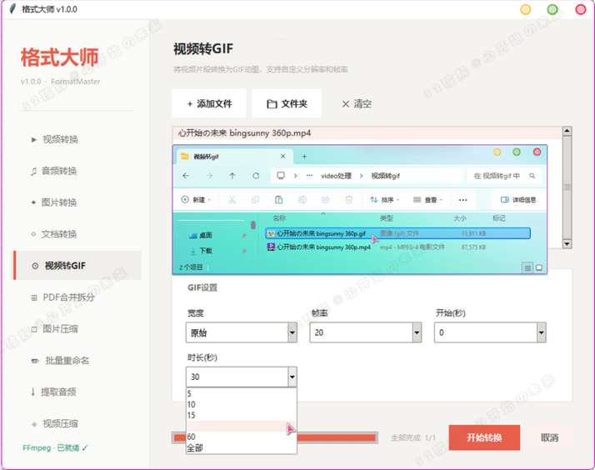The width and height of the screenshot is (595, 470).
Task: Choose 全部 in the duration list
Action: 241,448
